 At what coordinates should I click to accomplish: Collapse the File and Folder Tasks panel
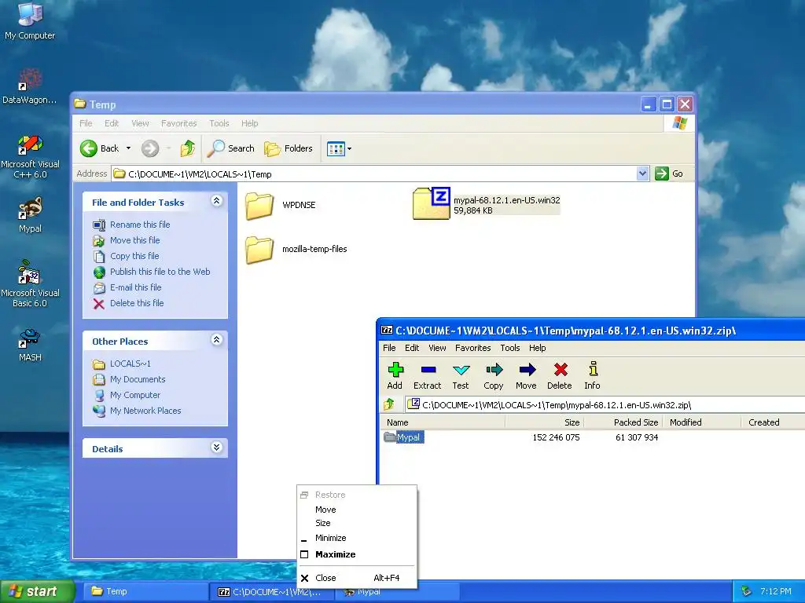coord(217,201)
